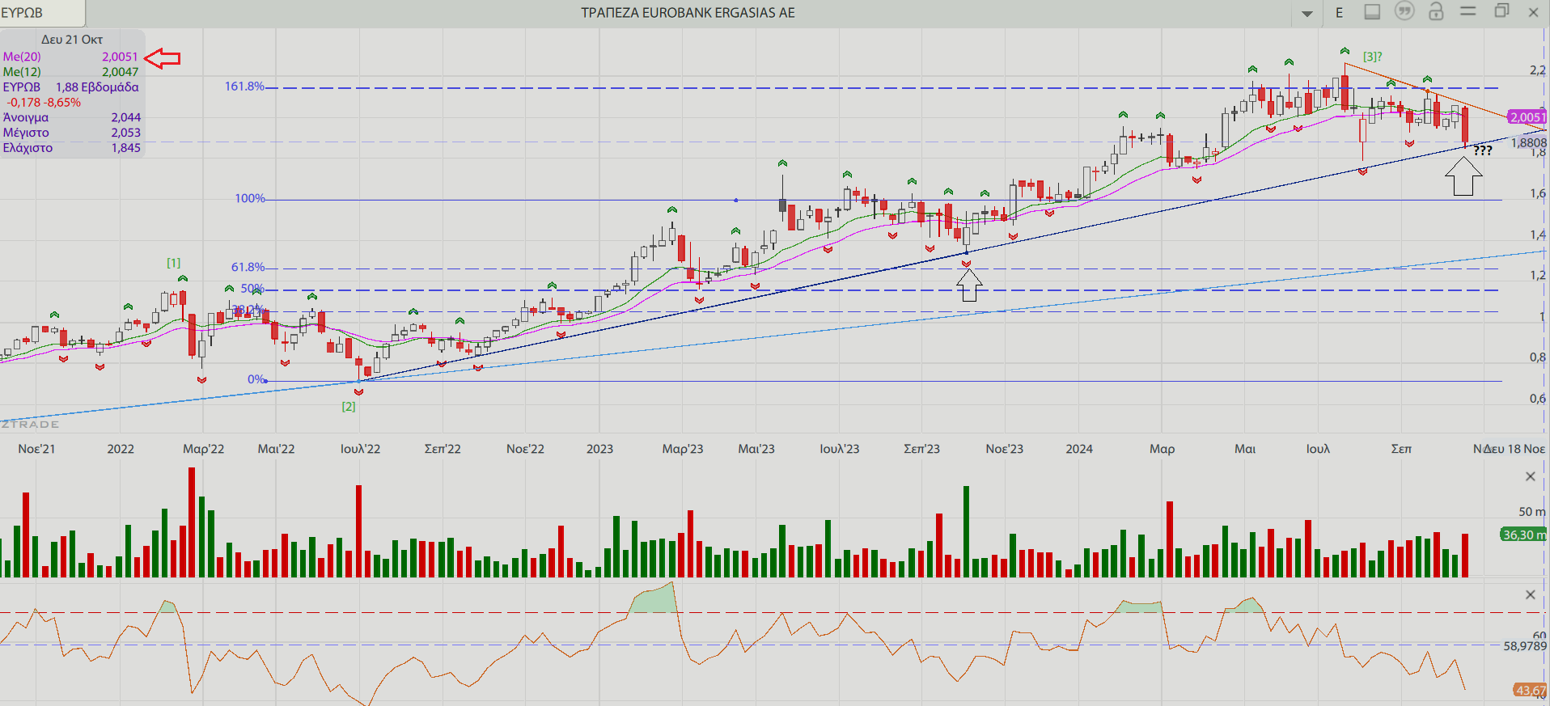Click the -0,178 -8,65% change value
This screenshot has height=706, width=1550.
click(x=44, y=103)
